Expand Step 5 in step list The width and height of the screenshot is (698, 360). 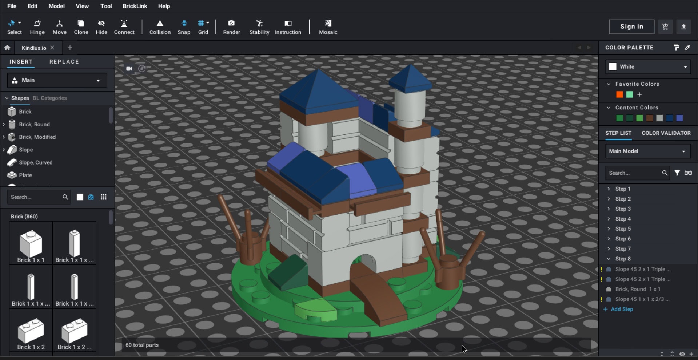623,229
